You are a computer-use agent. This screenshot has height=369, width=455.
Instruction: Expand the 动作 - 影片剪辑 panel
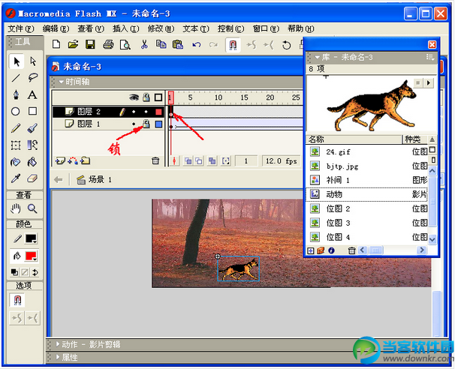coord(58,344)
